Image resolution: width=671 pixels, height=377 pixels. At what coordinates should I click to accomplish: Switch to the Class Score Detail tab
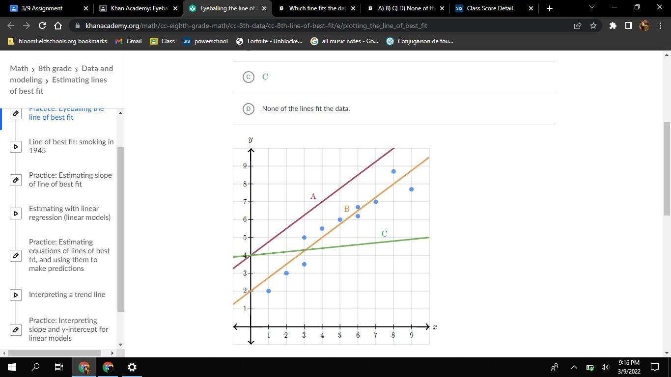[494, 8]
